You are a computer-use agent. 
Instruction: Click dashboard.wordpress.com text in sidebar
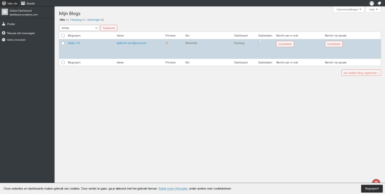(x=24, y=15)
